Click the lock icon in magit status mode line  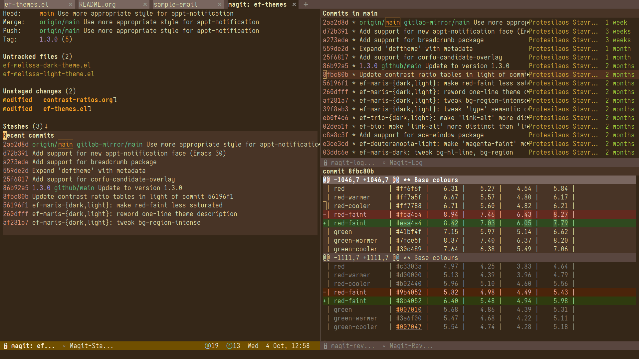pyautogui.click(x=6, y=346)
